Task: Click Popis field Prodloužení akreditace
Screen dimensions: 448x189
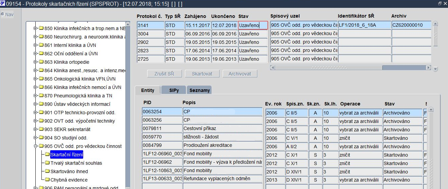Action: 222,145
